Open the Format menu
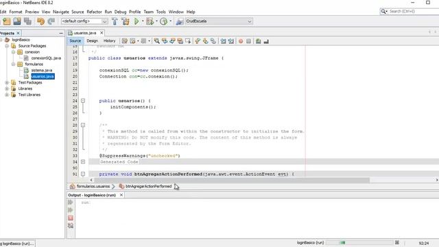This screenshot has height=247, width=439. pyautogui.click(x=16, y=12)
